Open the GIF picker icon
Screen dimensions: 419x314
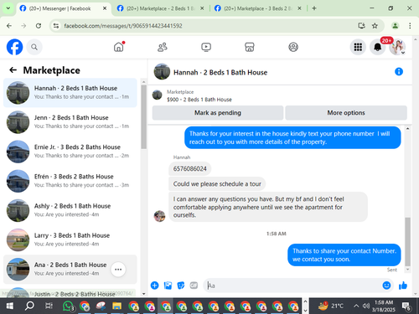[x=194, y=286]
